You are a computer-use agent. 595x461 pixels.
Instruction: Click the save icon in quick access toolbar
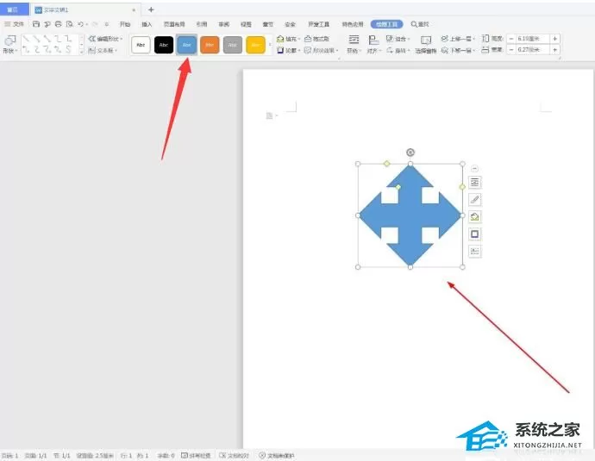coord(36,24)
